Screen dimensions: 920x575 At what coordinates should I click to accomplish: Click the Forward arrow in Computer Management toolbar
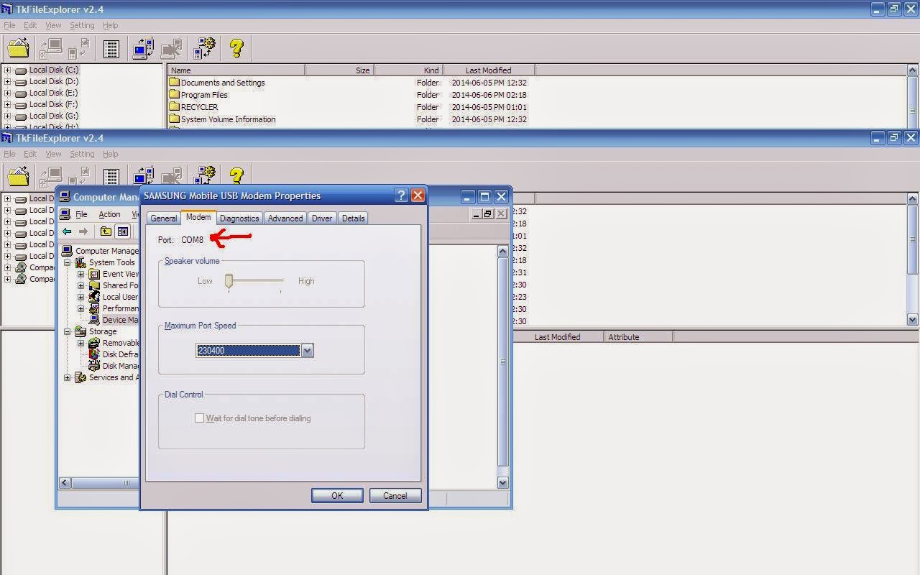(x=83, y=231)
